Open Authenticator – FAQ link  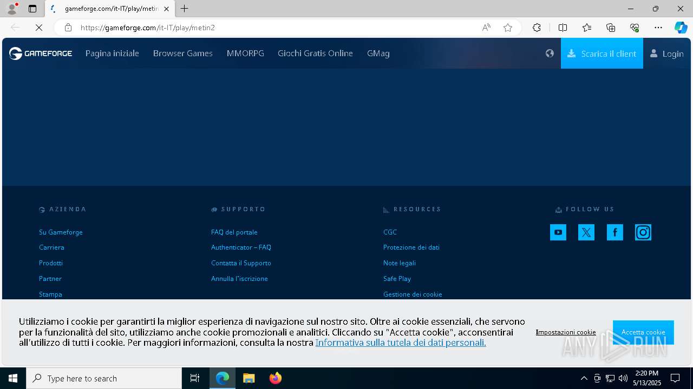pyautogui.click(x=241, y=247)
